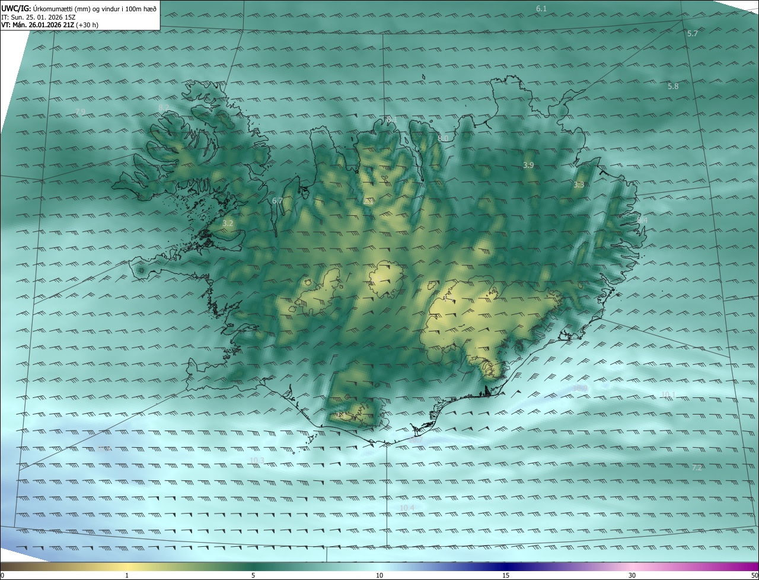Click the 'VT: Mán. 26.01.2026 21Z (+30 h)' line
The width and height of the screenshot is (759, 580).
point(50,25)
